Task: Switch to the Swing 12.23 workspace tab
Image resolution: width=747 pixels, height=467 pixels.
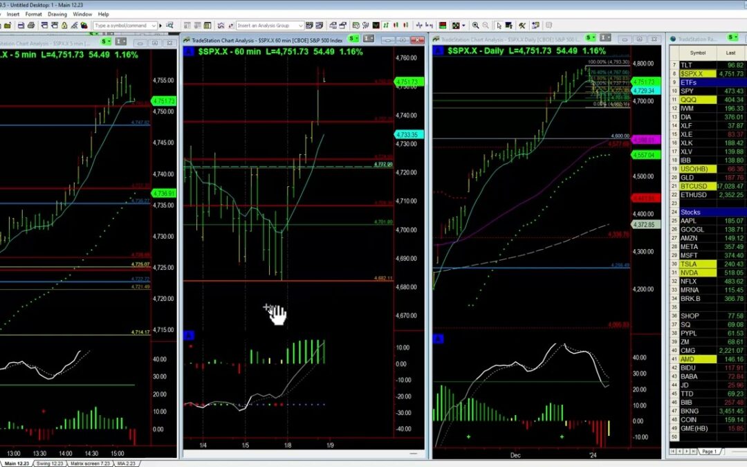Action: [50, 463]
